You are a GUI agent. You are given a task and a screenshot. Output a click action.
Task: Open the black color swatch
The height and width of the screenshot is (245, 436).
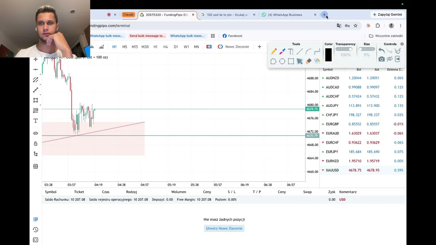pyautogui.click(x=328, y=55)
